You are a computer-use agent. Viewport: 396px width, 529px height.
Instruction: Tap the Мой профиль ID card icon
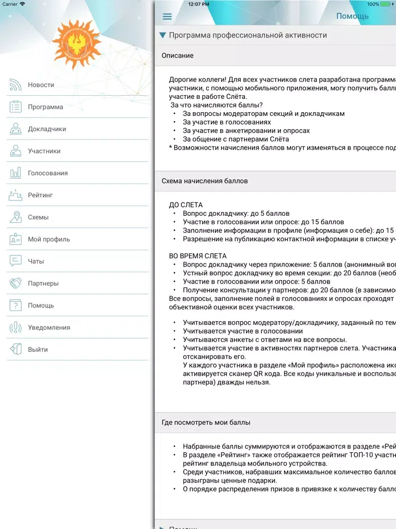click(x=15, y=239)
